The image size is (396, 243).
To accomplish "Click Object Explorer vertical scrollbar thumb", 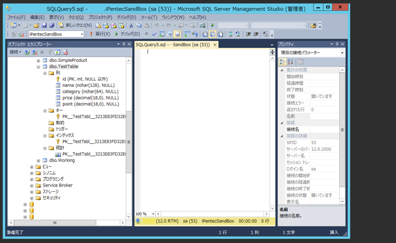I will pos(129,142).
